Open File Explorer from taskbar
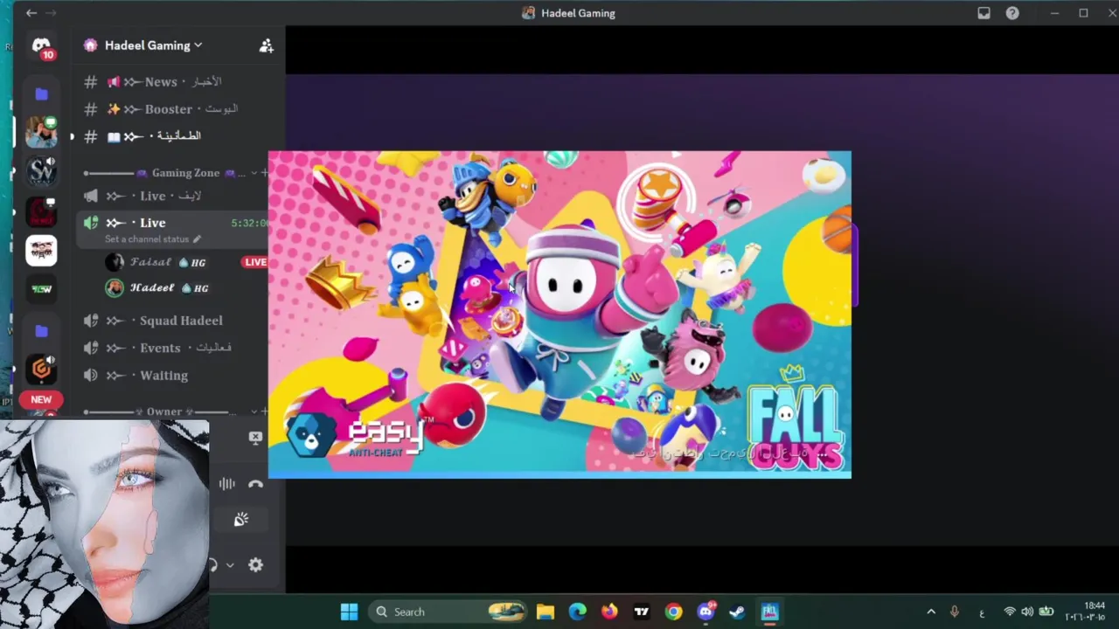The height and width of the screenshot is (629, 1119). tap(546, 612)
